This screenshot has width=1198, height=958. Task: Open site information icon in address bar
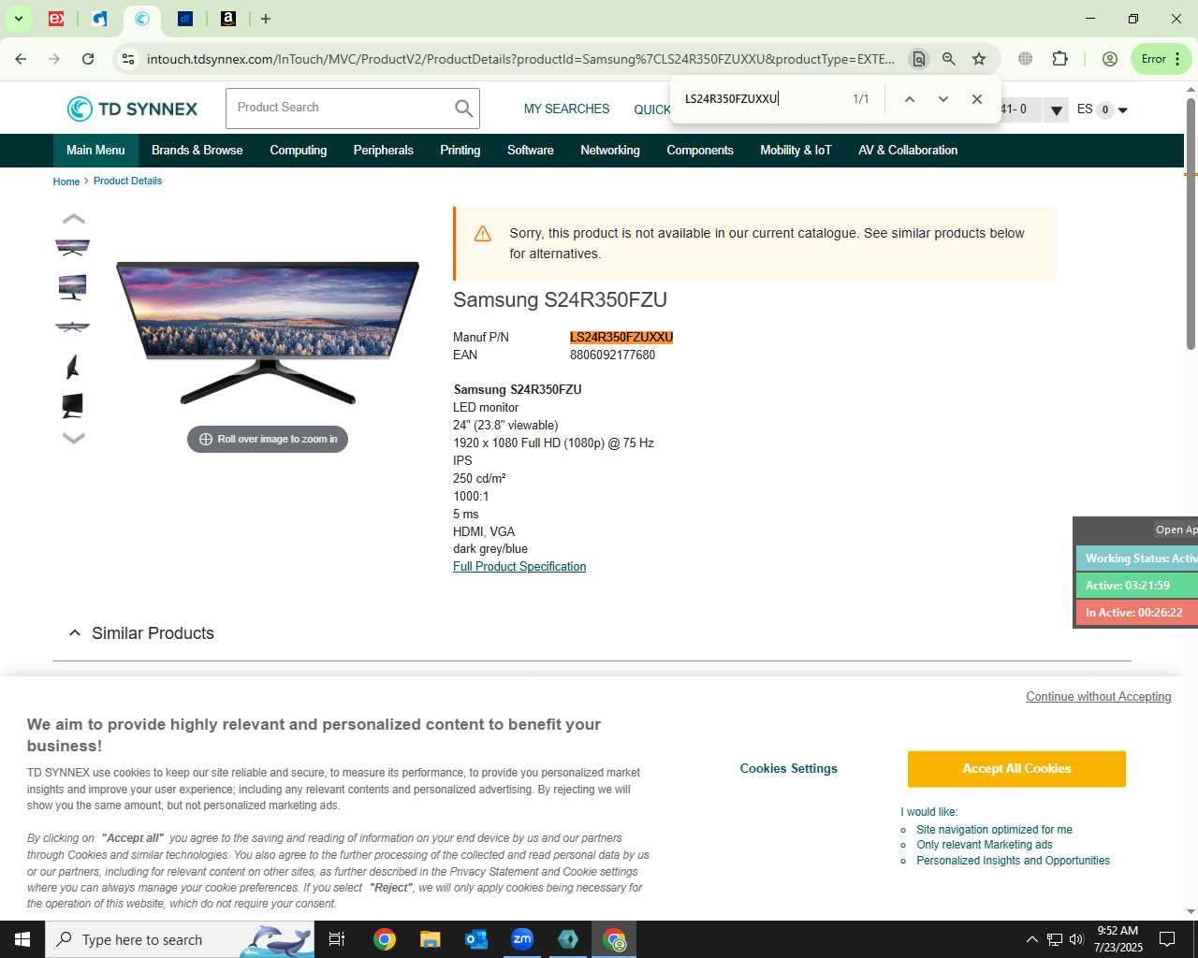coord(128,59)
